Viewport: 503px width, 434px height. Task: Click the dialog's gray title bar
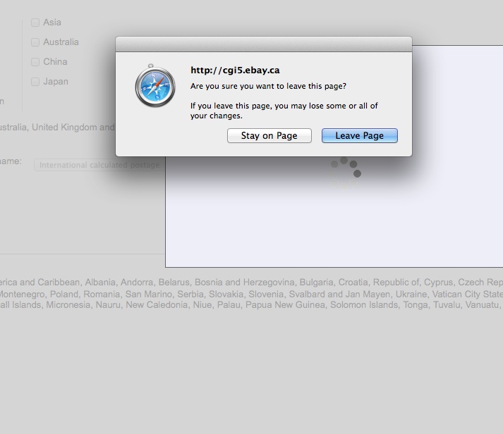coord(264,44)
